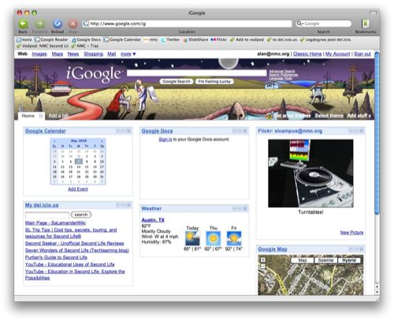Click the green Back arrow button
Viewport: 394px width, 321px height.
[23, 24]
